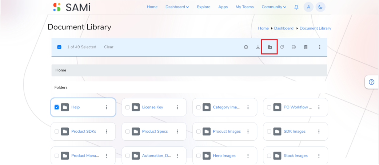This screenshot has height=165, width=379.
Task: Click Clear to deselect items
Action: point(109,47)
